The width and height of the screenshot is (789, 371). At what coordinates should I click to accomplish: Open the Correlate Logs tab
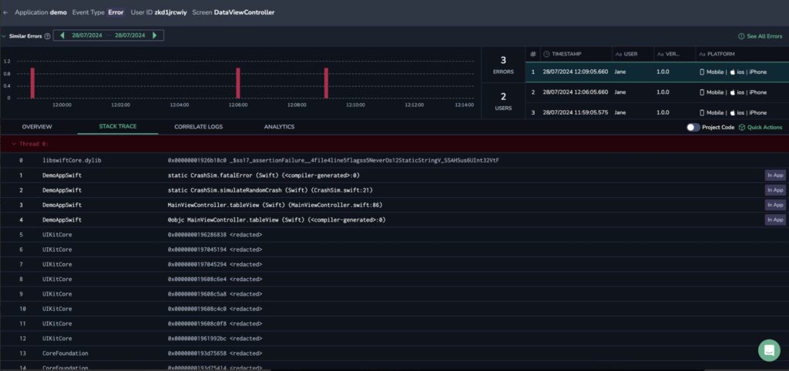pyautogui.click(x=198, y=127)
